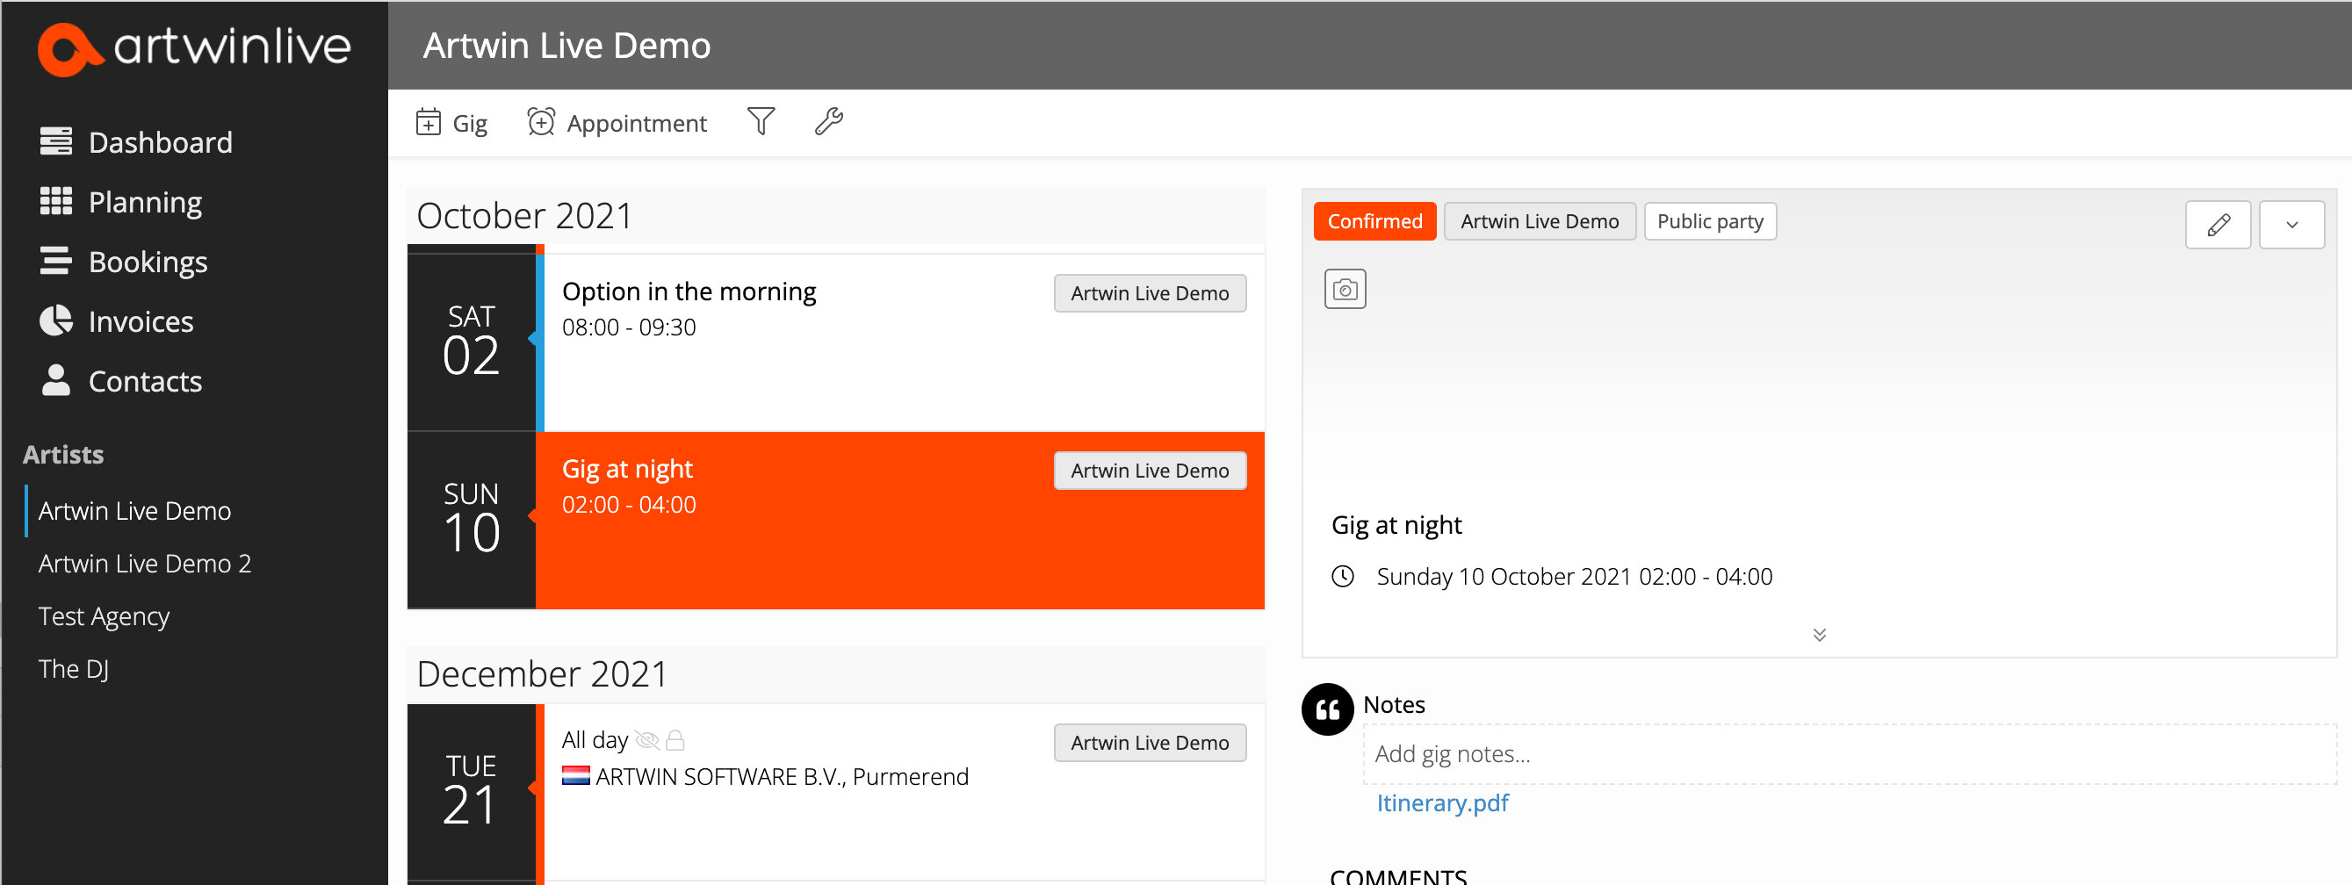This screenshot has width=2352, height=885.
Task: Click the Invoices pie chart icon
Action: tap(55, 320)
